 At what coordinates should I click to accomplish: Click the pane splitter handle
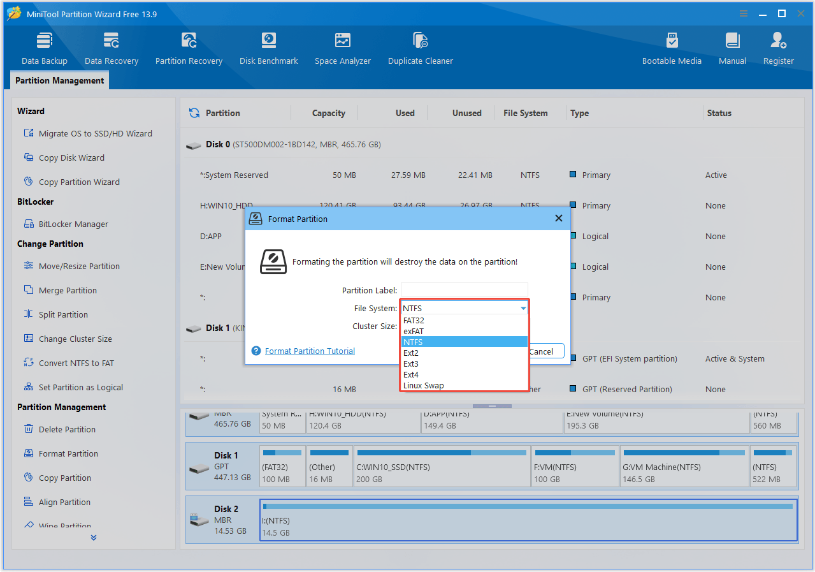click(491, 406)
